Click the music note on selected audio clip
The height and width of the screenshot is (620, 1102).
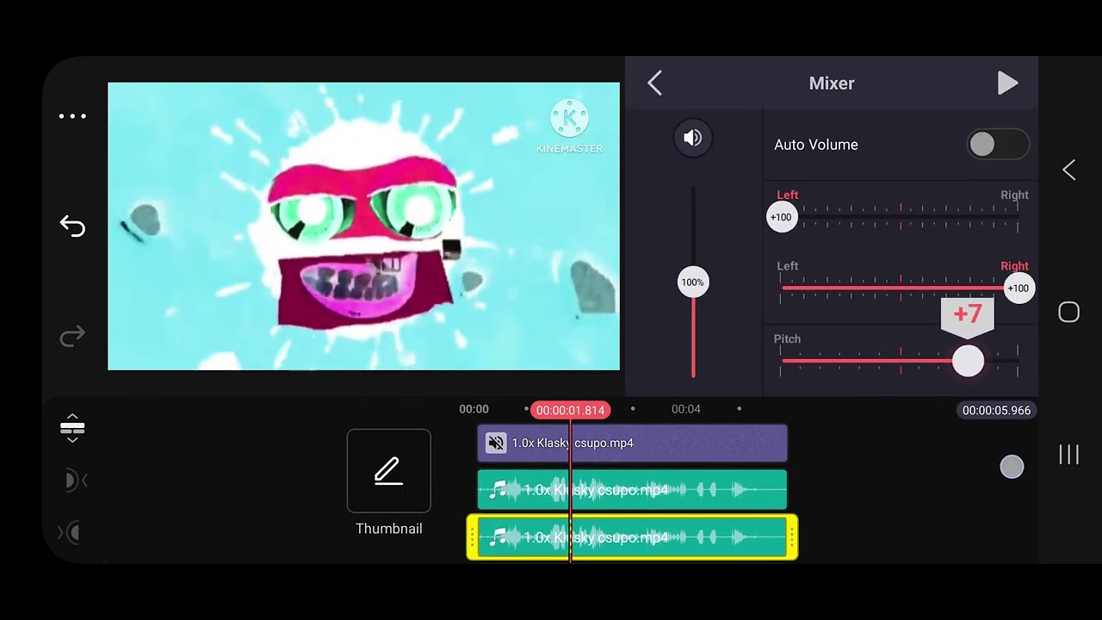[498, 537]
